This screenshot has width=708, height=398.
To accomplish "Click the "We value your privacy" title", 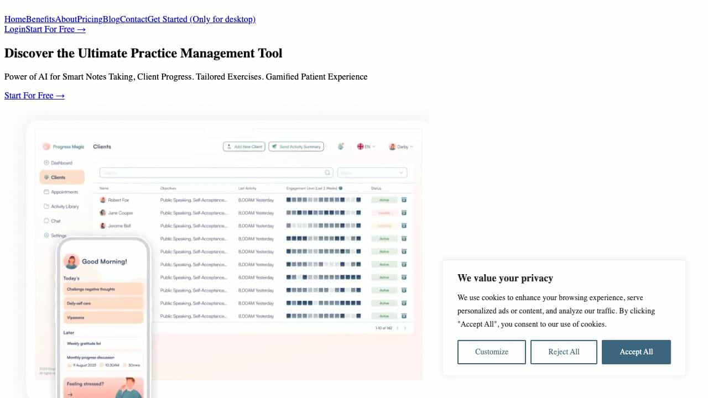I will click(x=505, y=278).
